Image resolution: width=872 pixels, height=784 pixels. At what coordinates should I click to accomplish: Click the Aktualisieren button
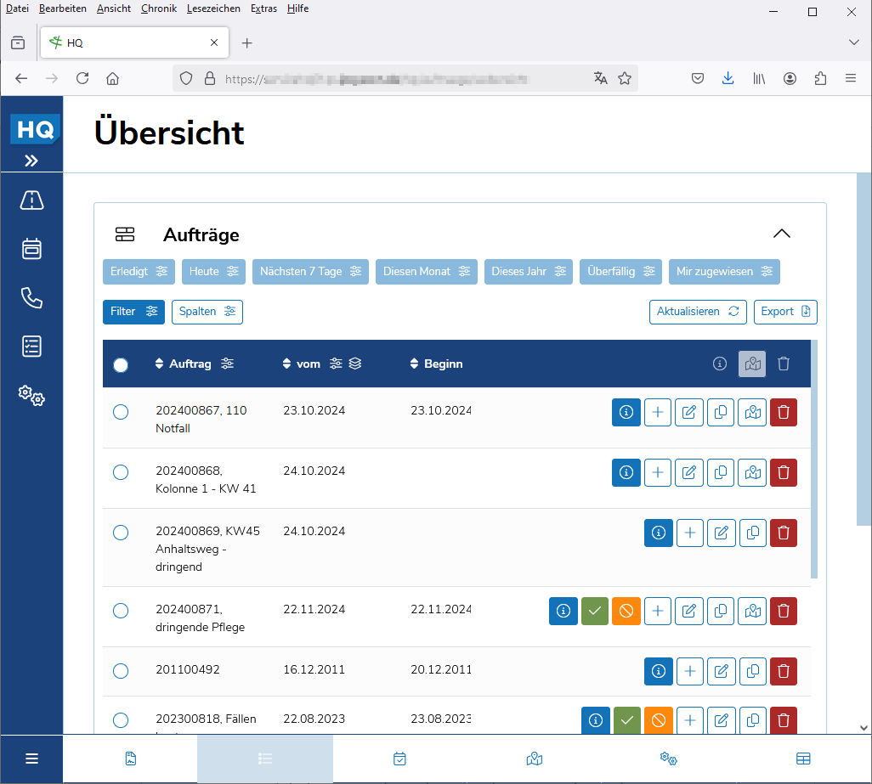click(698, 312)
